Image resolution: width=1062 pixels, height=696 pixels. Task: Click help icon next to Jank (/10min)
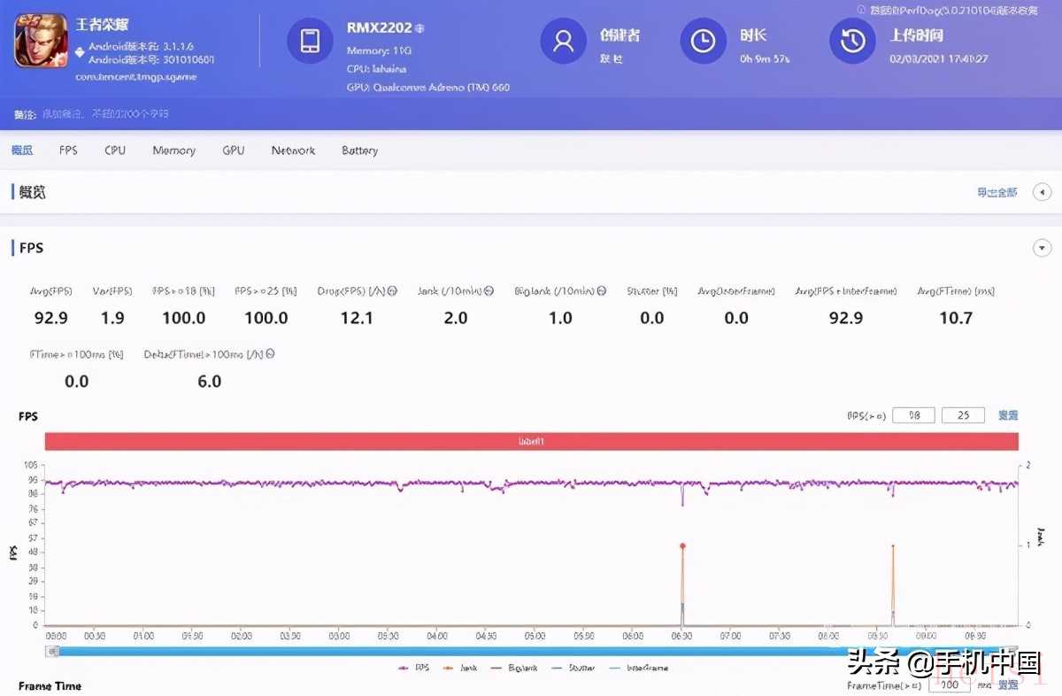pyautogui.click(x=489, y=291)
